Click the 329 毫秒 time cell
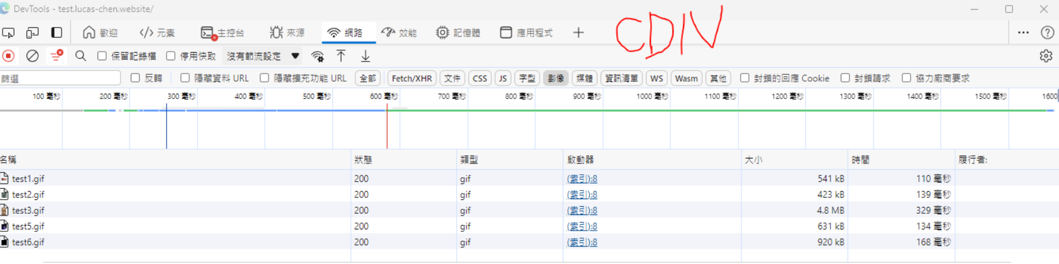 901,210
